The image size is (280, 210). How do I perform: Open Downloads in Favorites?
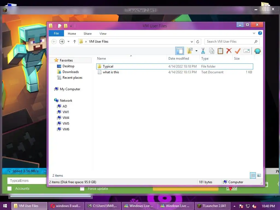[x=71, y=72]
